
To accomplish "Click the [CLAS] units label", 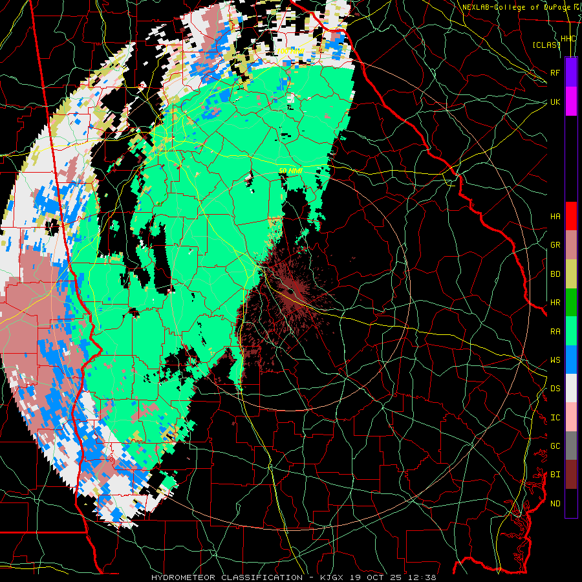I will point(546,45).
